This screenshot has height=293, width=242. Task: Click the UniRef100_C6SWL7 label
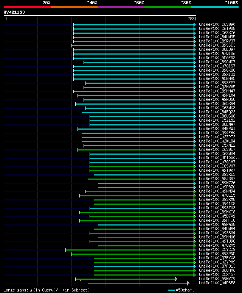[x=217, y=149]
